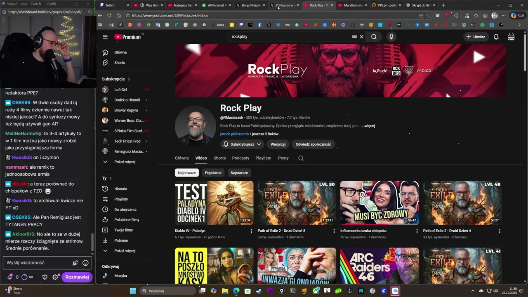
Task: Open Polubione filmy in sidebar
Action: click(x=127, y=220)
